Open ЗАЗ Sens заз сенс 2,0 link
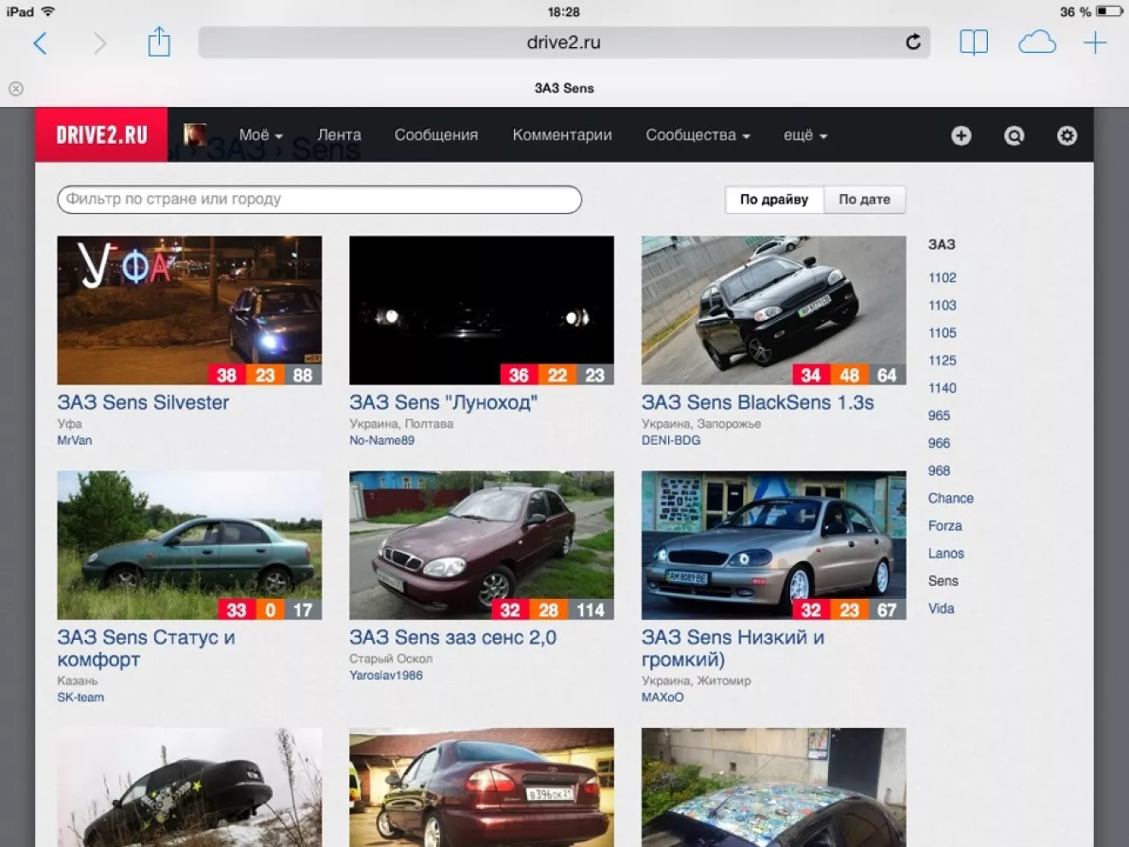 click(x=452, y=637)
